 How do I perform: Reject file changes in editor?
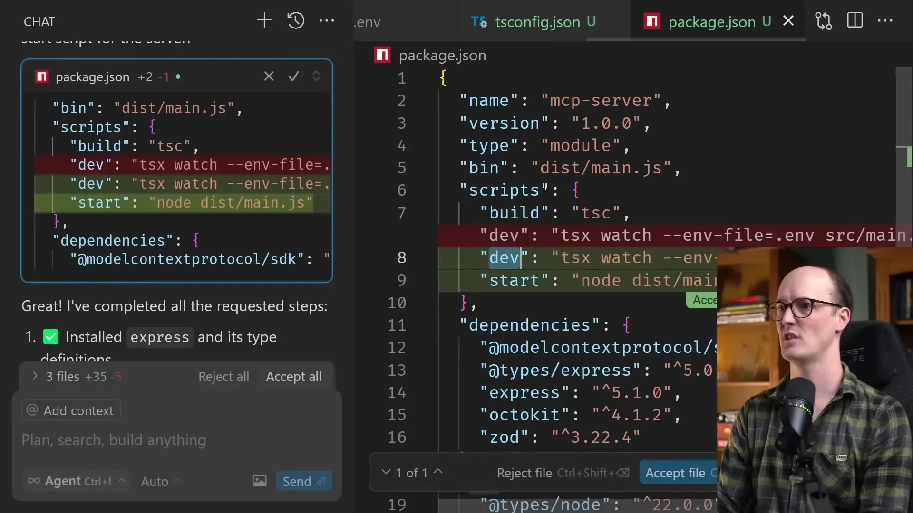(563, 473)
